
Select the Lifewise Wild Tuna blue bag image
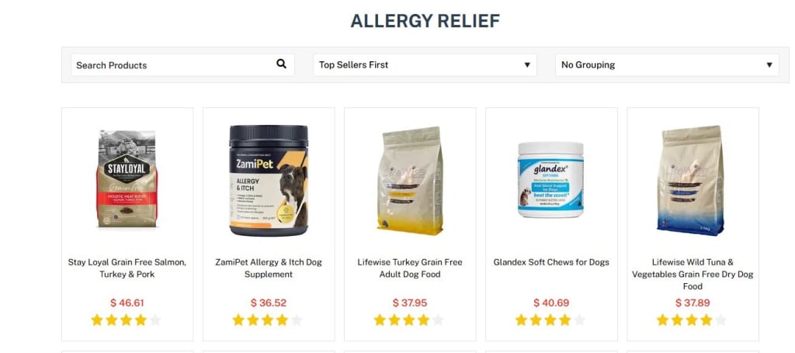tap(690, 180)
